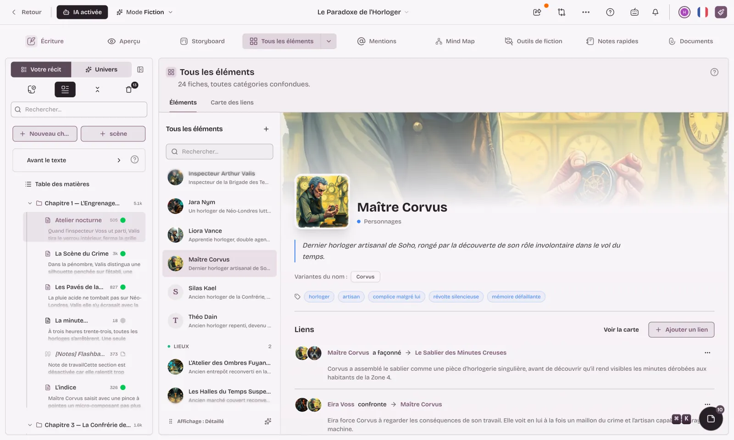Go back with Retour

click(27, 12)
